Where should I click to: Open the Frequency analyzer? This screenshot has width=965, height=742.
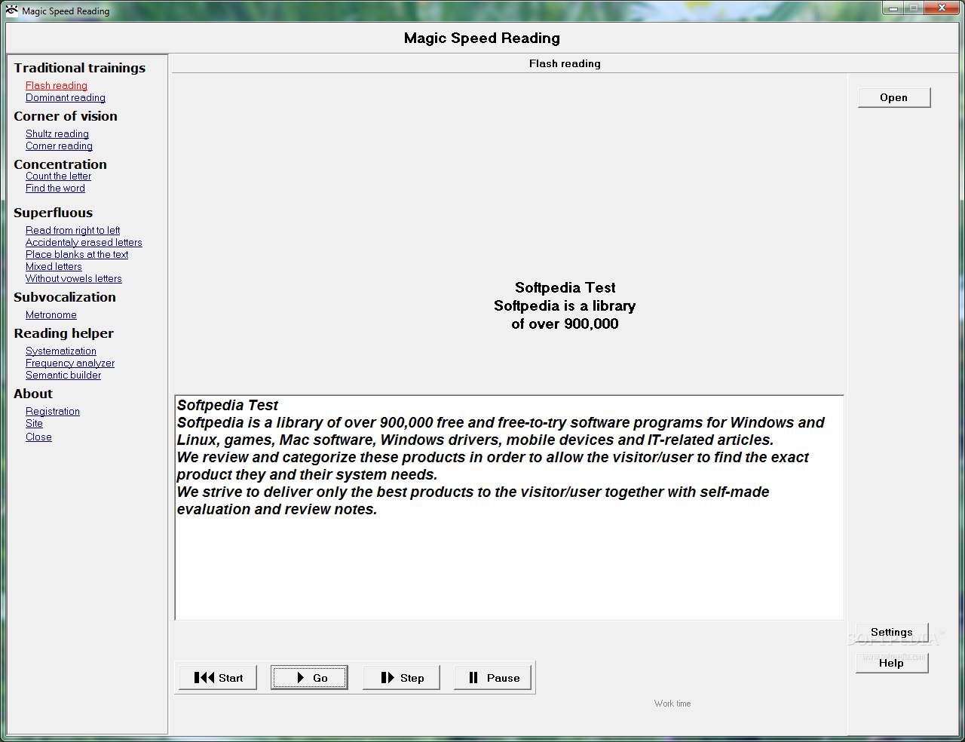point(70,363)
